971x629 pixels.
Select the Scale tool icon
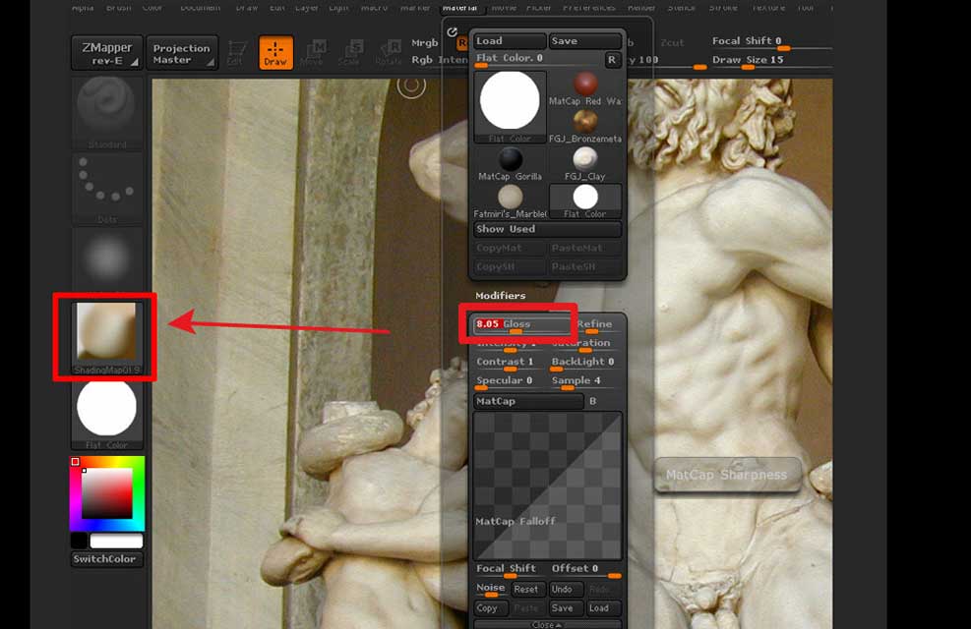[x=354, y=51]
